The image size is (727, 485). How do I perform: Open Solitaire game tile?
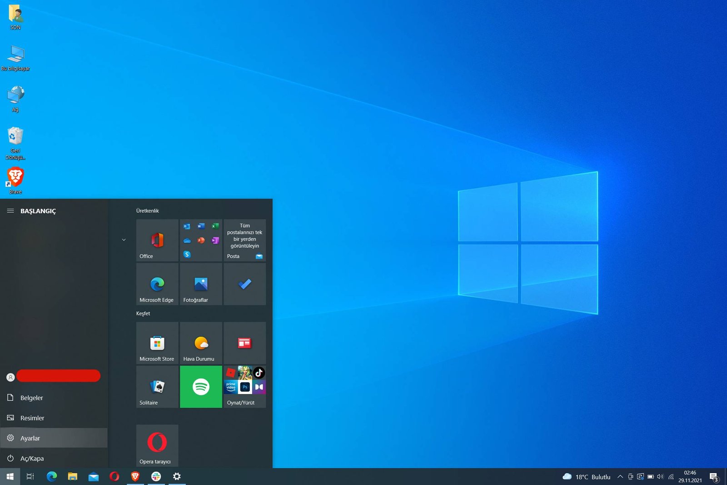[x=157, y=387]
